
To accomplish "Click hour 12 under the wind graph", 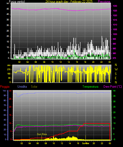I will coord(60,62).
